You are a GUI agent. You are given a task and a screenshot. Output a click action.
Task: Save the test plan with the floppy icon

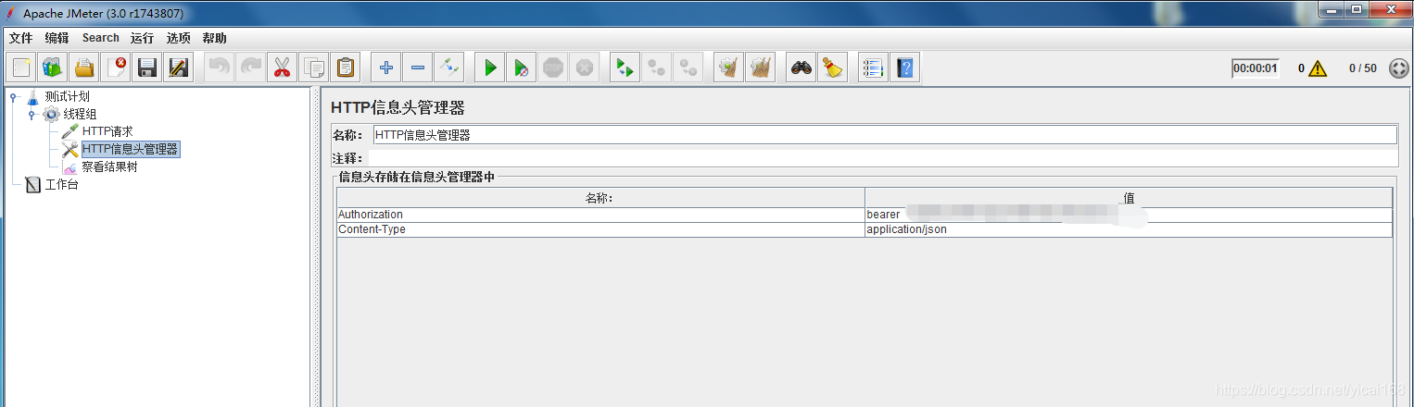[147, 68]
